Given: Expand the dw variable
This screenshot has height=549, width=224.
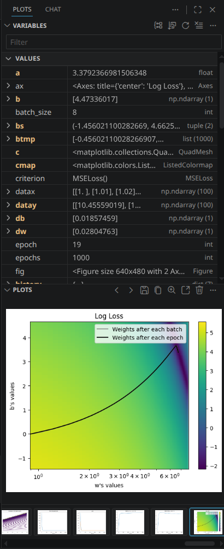Looking at the screenshot, I should [x=8, y=231].
